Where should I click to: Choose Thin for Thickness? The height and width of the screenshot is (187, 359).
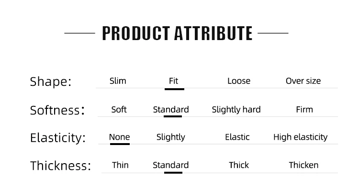click(x=120, y=165)
